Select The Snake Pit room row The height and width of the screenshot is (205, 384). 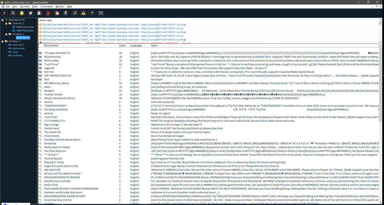tap(209, 132)
